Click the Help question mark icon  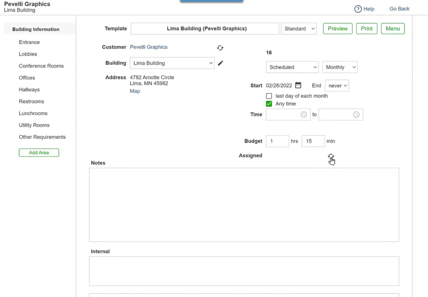pos(358,9)
